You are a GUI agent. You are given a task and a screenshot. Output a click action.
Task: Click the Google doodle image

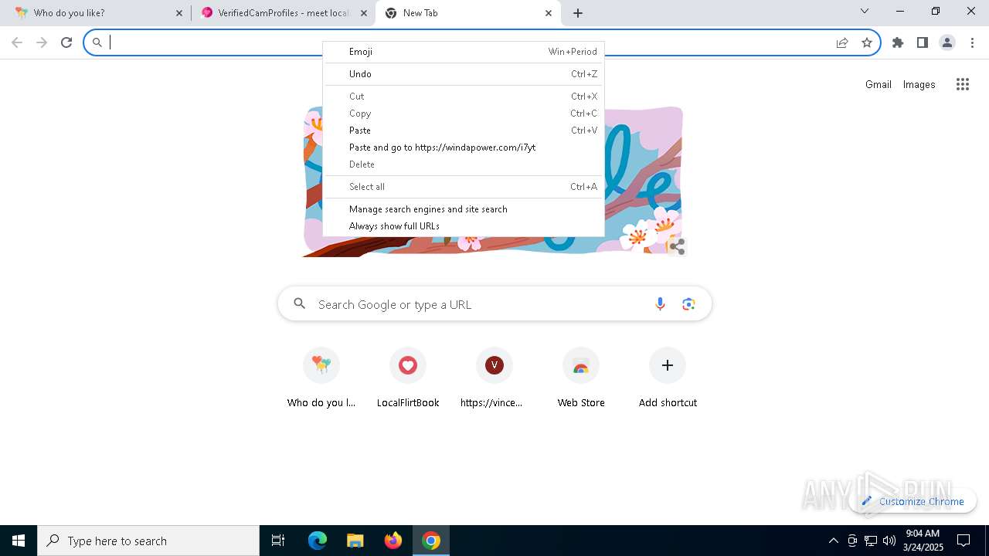point(494,181)
